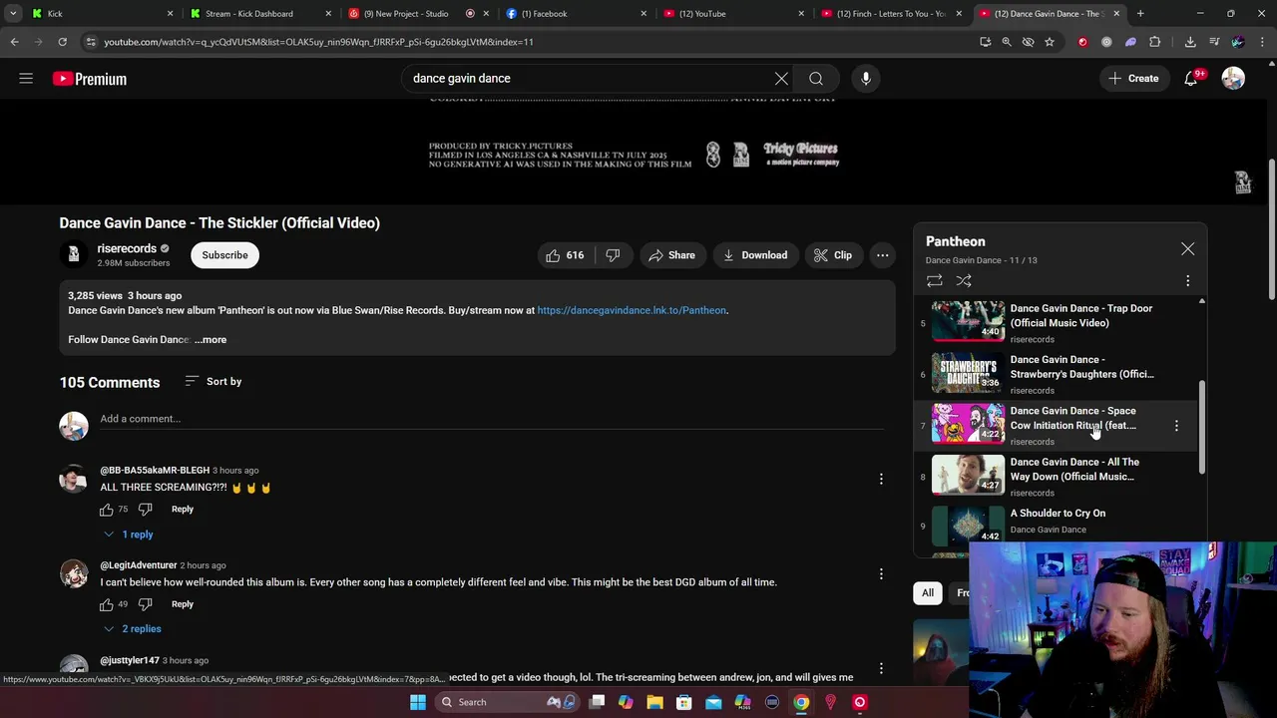
Task: Open the dancegavindance.lnk.to/Pantheon link
Action: pyautogui.click(x=632, y=310)
